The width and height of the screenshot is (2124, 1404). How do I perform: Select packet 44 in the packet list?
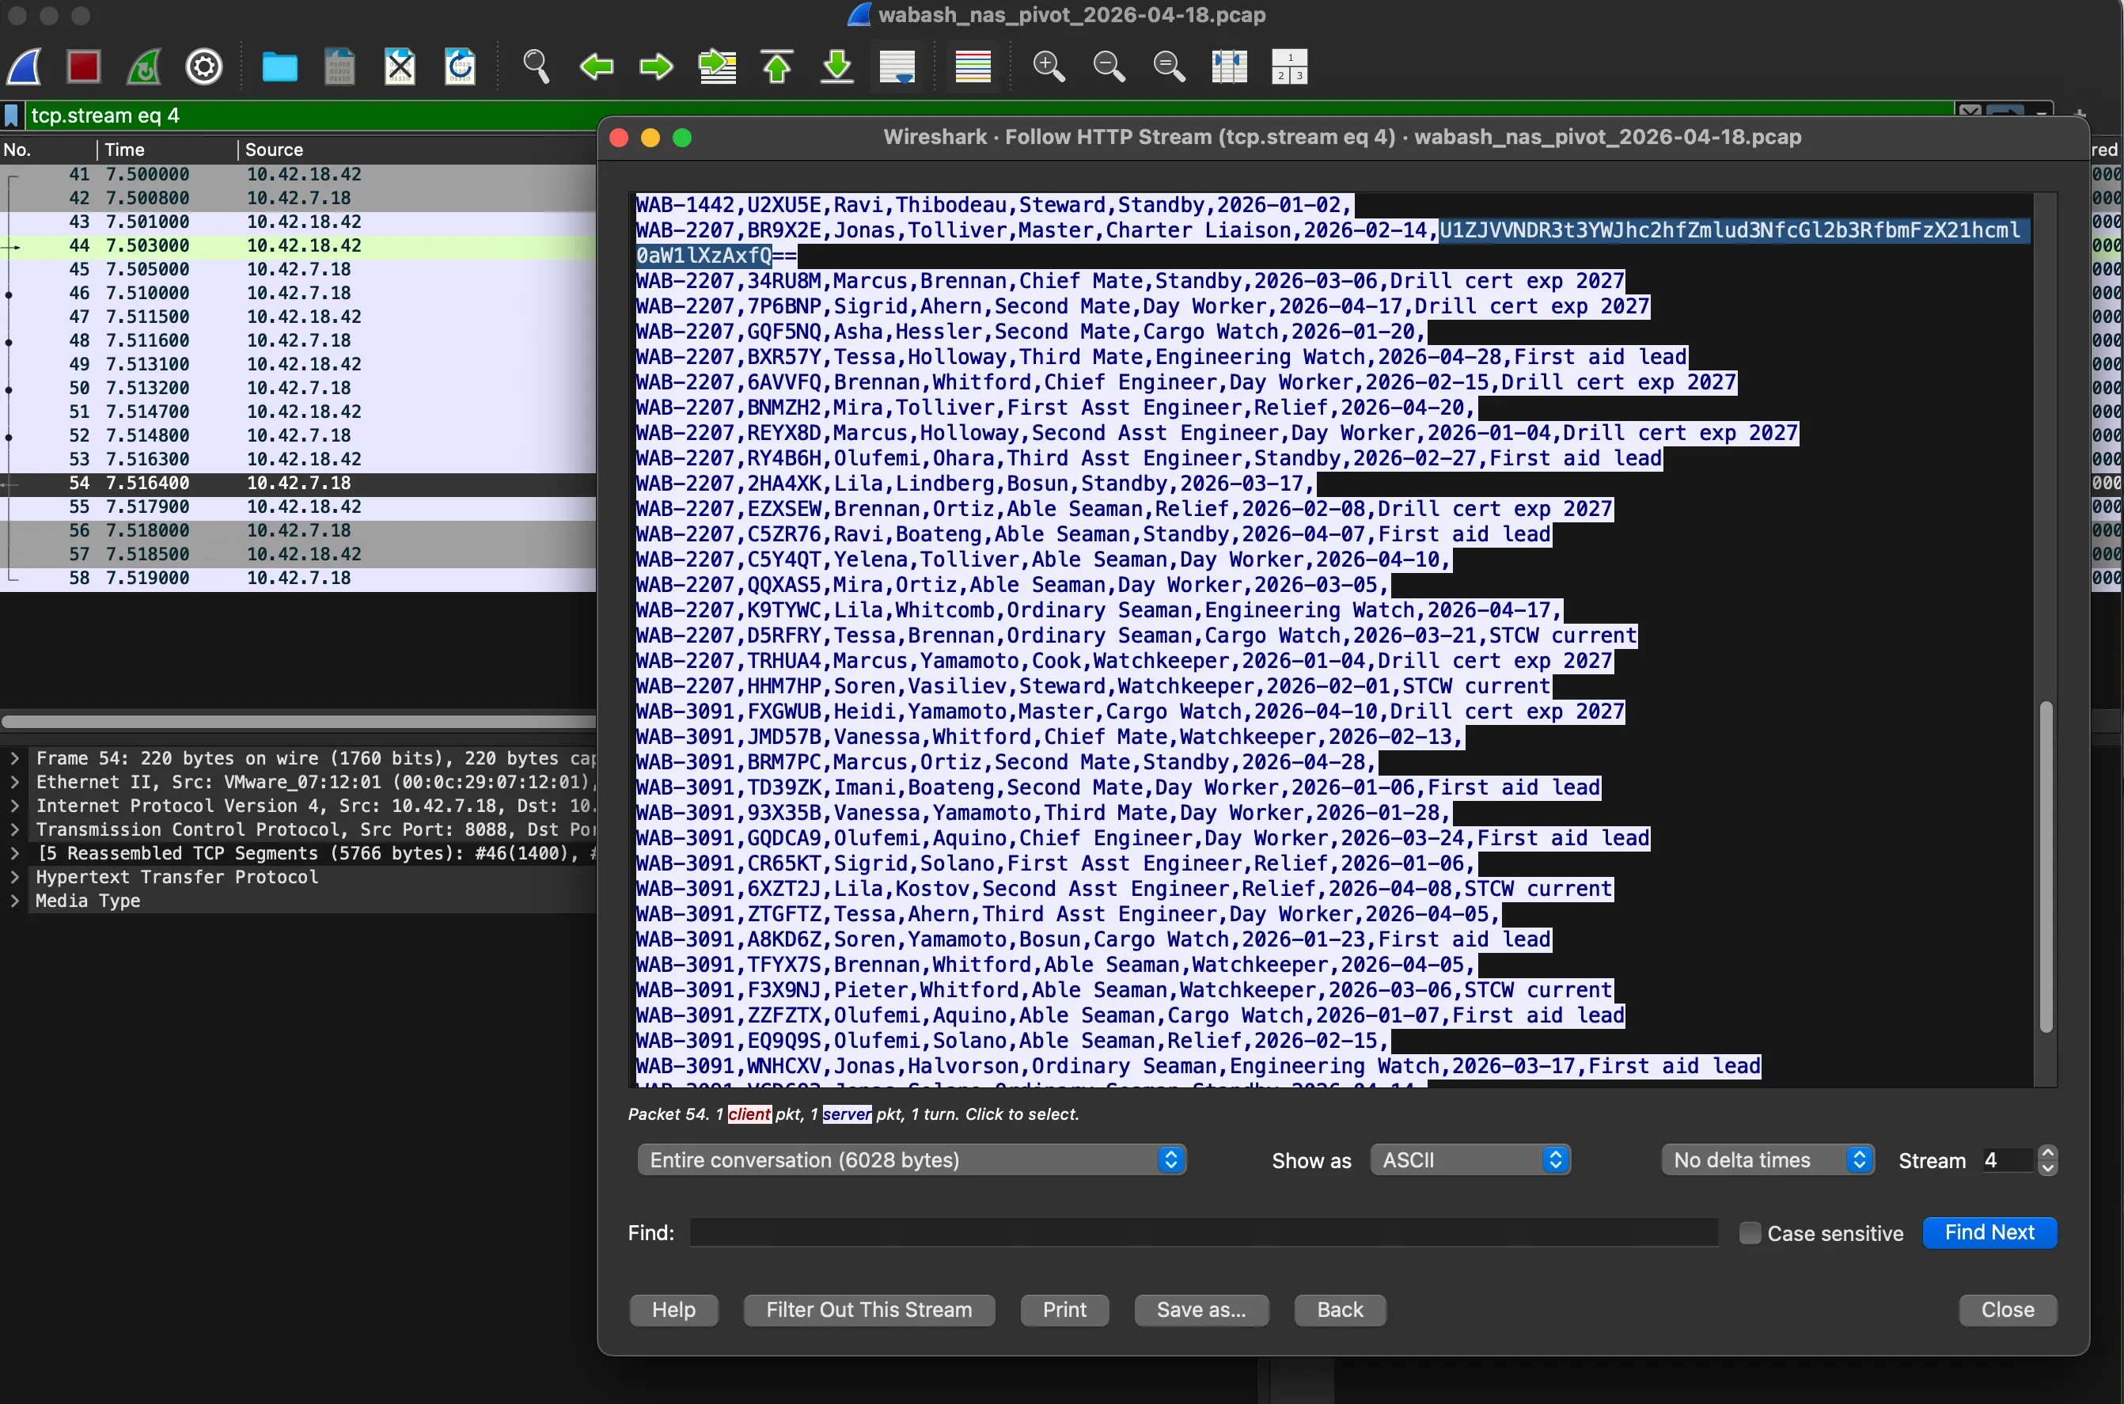coord(298,245)
